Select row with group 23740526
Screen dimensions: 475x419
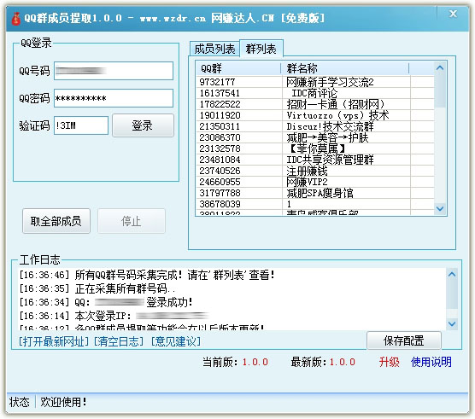point(315,171)
